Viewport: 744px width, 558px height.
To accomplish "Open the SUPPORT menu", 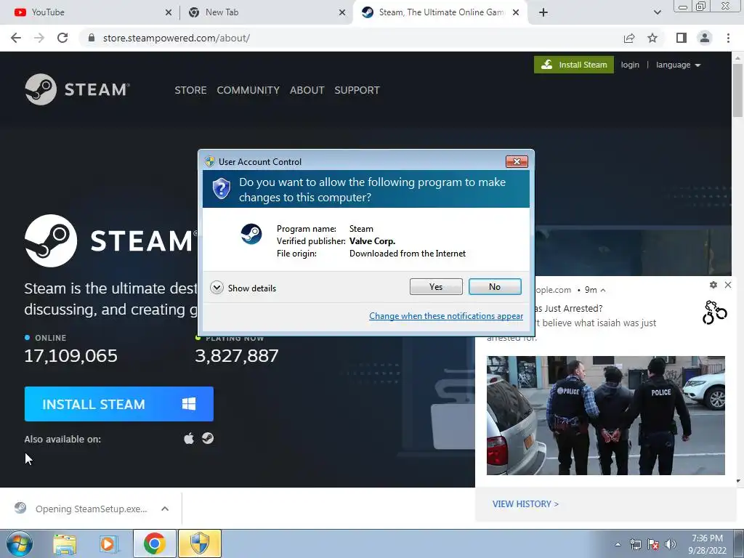I will click(357, 90).
